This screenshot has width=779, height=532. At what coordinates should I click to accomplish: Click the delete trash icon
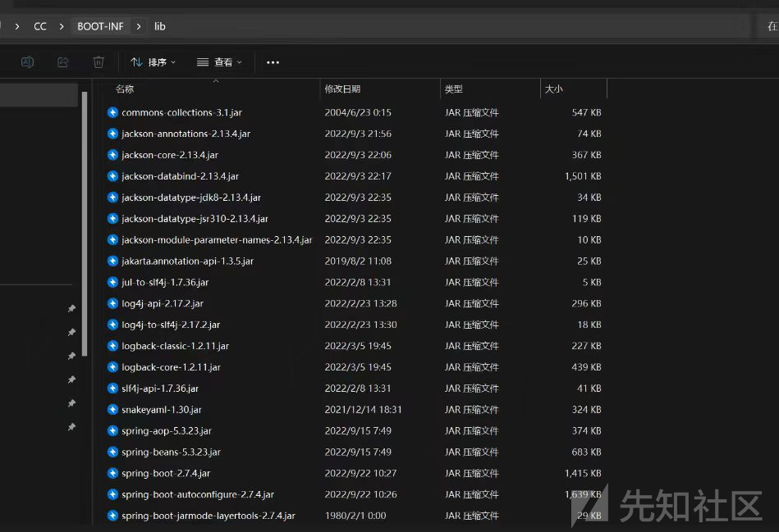click(99, 62)
